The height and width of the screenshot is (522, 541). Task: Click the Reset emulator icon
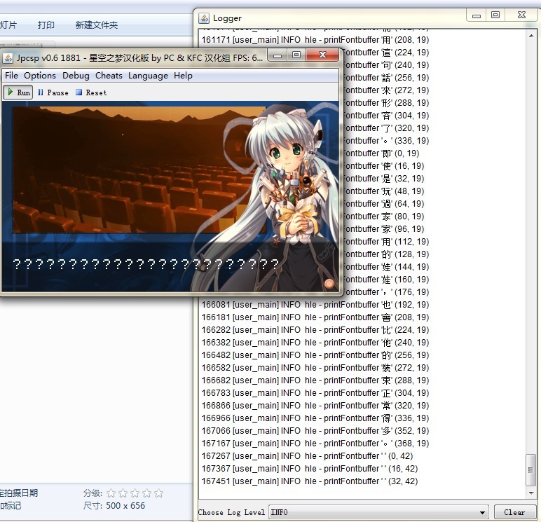(91, 92)
